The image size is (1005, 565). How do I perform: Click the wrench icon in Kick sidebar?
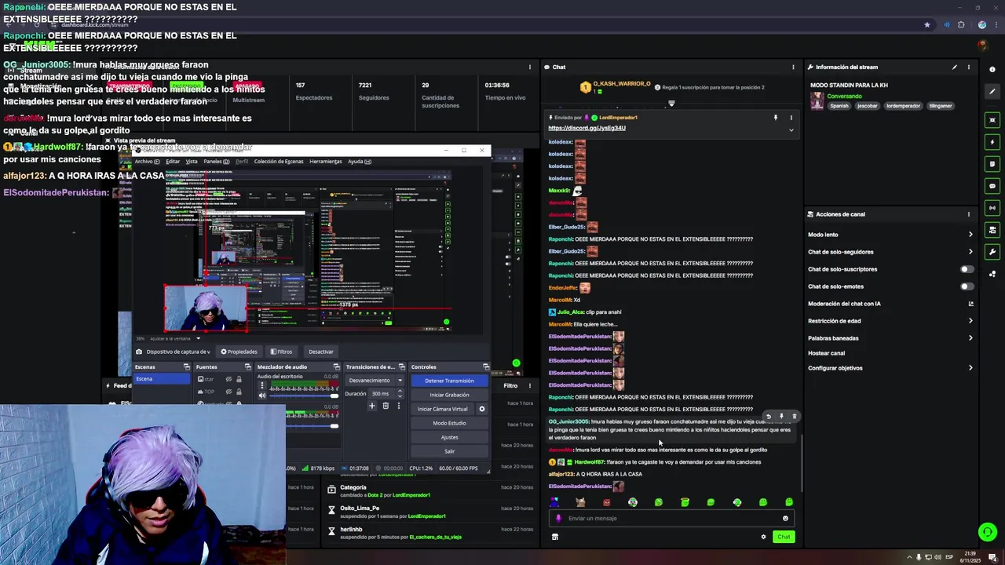coord(992,252)
